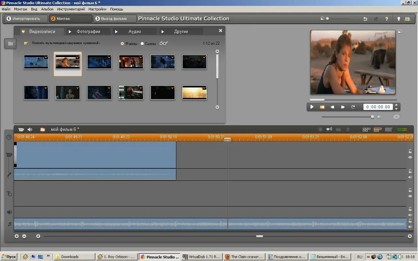Expand the Другие section arrow
Image resolution: width=418 pixels, height=261 pixels.
pos(163,32)
